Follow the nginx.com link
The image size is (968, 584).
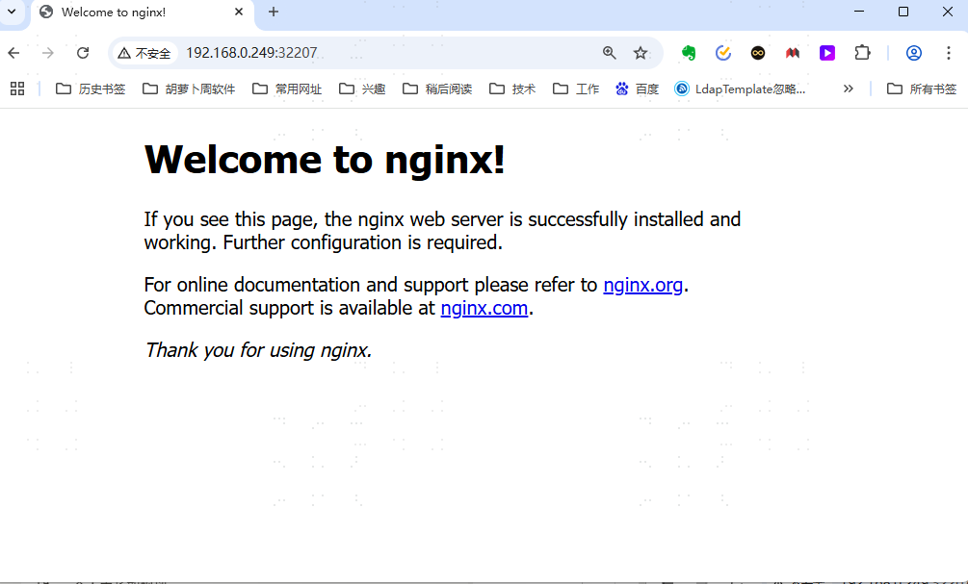click(484, 308)
